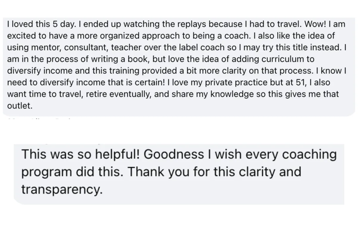
Task: Click the cut-off text line below the first comment
Action: click(39, 118)
